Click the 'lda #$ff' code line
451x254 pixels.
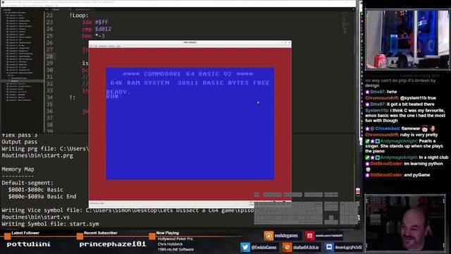tap(95, 22)
